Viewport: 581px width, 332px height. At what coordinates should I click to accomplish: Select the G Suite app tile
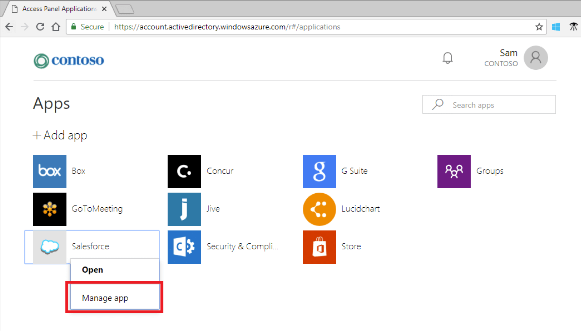pyautogui.click(x=319, y=171)
